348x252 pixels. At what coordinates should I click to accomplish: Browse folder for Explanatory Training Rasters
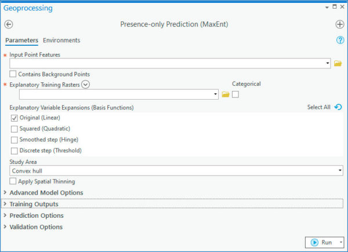tap(226, 94)
